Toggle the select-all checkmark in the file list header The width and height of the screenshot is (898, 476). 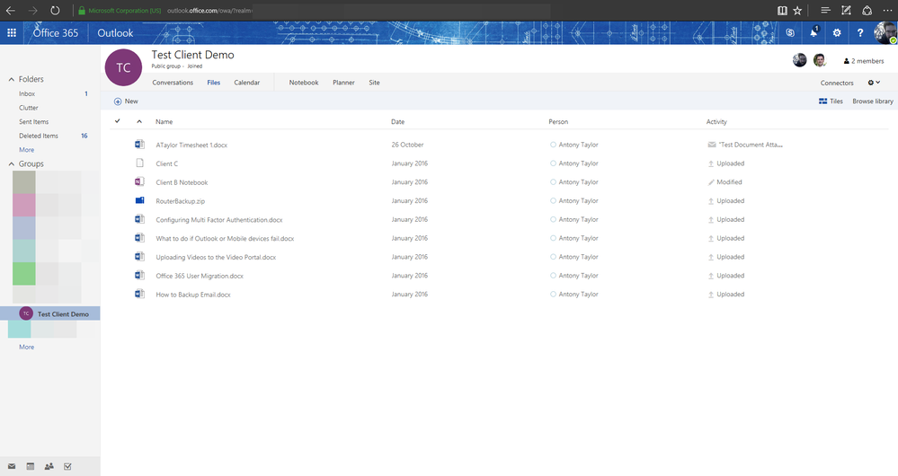(x=118, y=120)
